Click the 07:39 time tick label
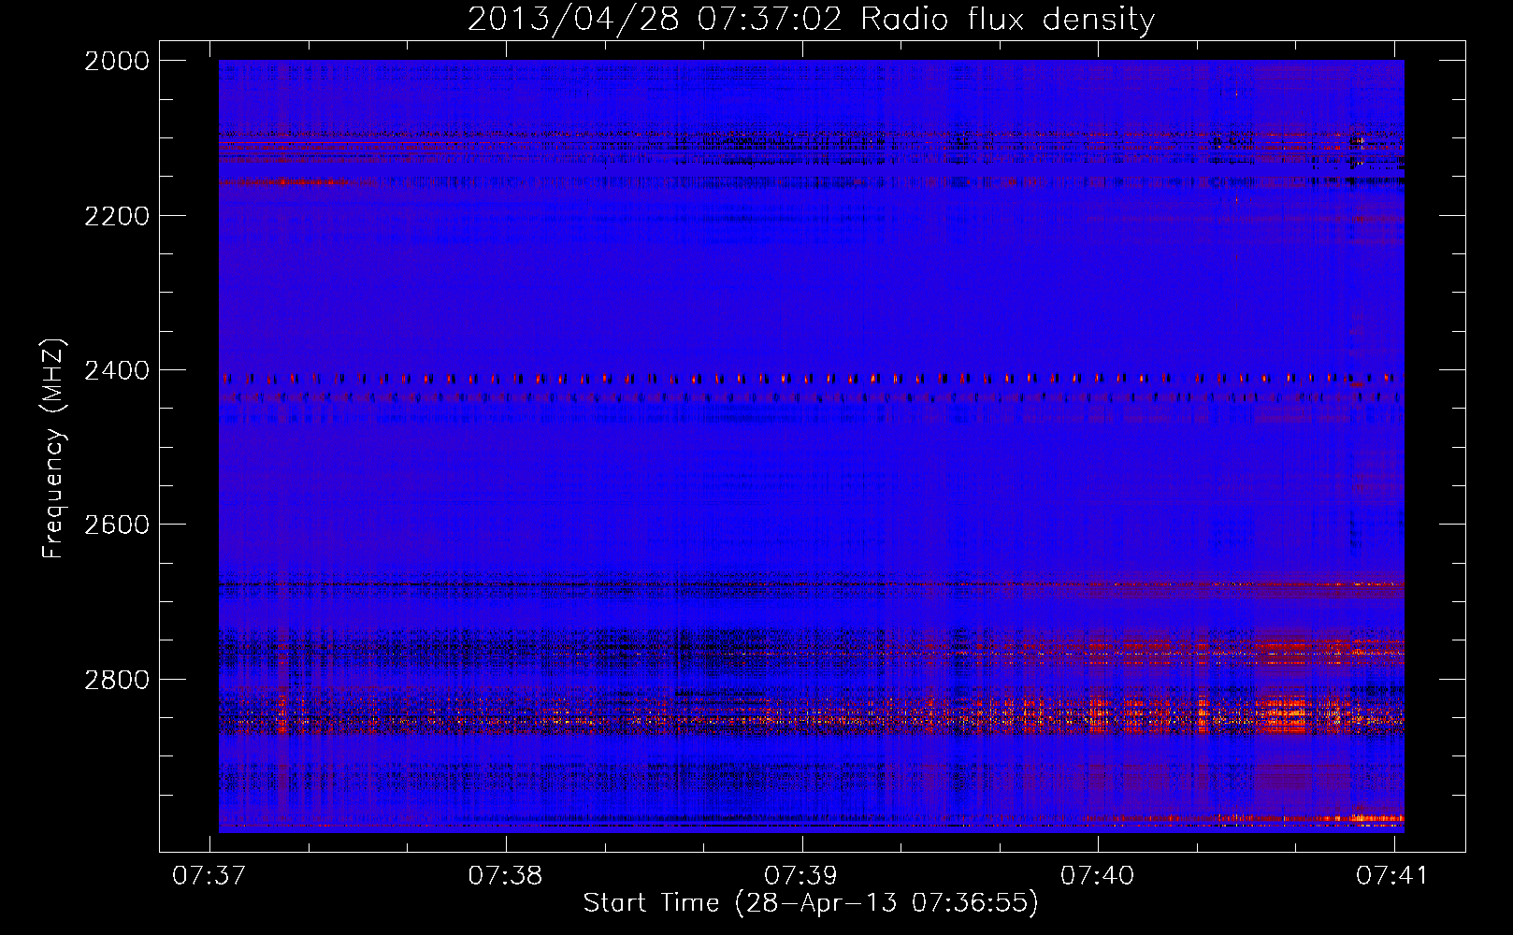Screen dimensions: 1513x935 801,875
